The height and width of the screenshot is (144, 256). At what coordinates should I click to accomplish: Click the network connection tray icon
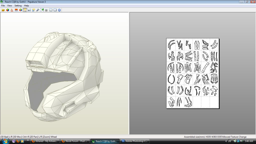coord(238,141)
